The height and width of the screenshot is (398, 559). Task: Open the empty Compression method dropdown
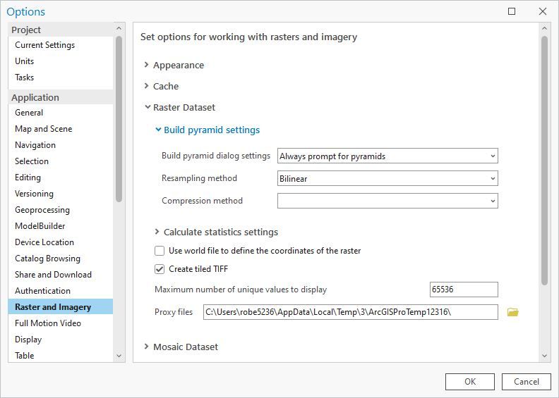point(387,201)
